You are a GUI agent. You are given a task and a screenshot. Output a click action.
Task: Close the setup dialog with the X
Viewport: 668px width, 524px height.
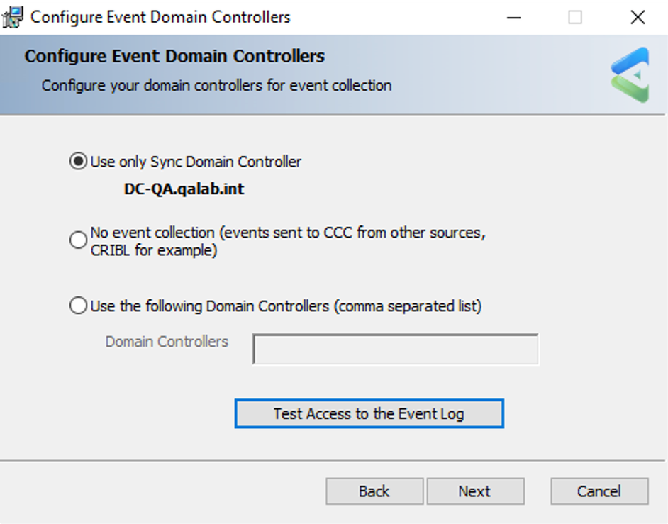638,18
